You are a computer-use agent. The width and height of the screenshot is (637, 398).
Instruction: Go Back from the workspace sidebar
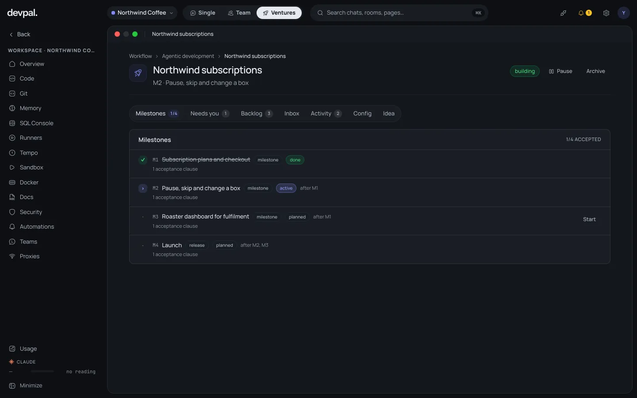point(20,34)
